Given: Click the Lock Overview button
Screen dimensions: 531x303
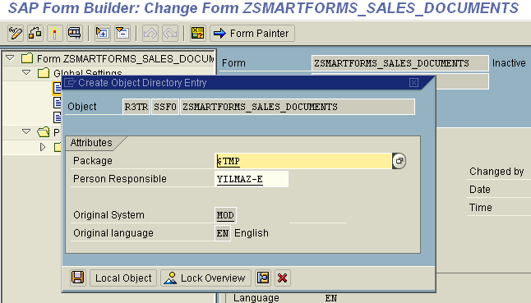Looking at the screenshot, I should [205, 278].
